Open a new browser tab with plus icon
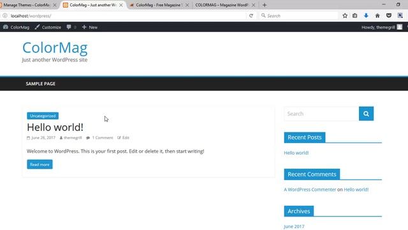 (x=265, y=5)
